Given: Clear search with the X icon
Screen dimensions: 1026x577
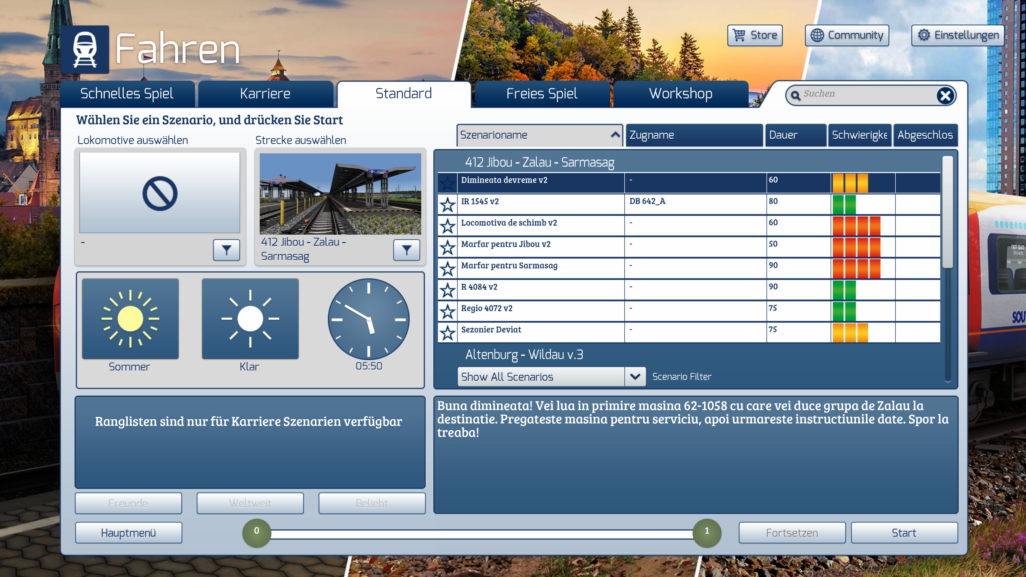Looking at the screenshot, I should pos(945,96).
